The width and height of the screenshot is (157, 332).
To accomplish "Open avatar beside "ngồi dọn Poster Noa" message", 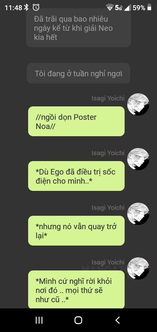I will [138, 104].
